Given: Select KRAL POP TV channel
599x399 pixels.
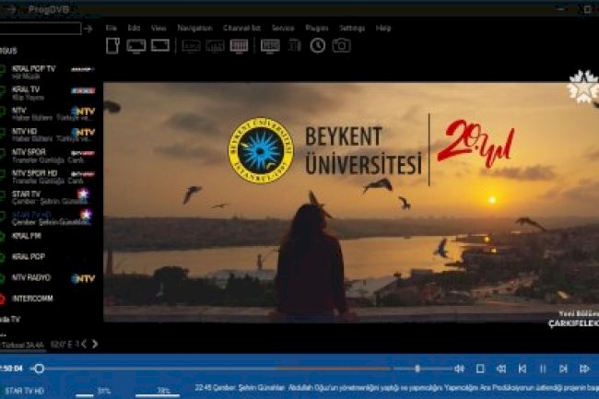Looking at the screenshot, I should (34, 69).
